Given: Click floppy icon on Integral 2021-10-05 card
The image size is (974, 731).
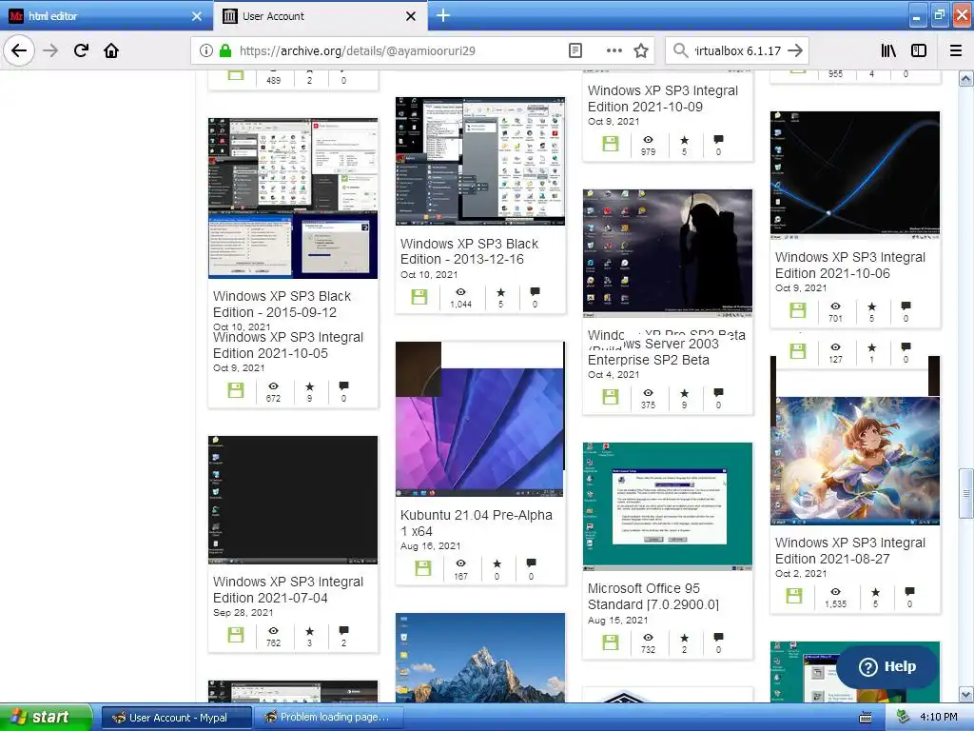Looking at the screenshot, I should pos(236,389).
